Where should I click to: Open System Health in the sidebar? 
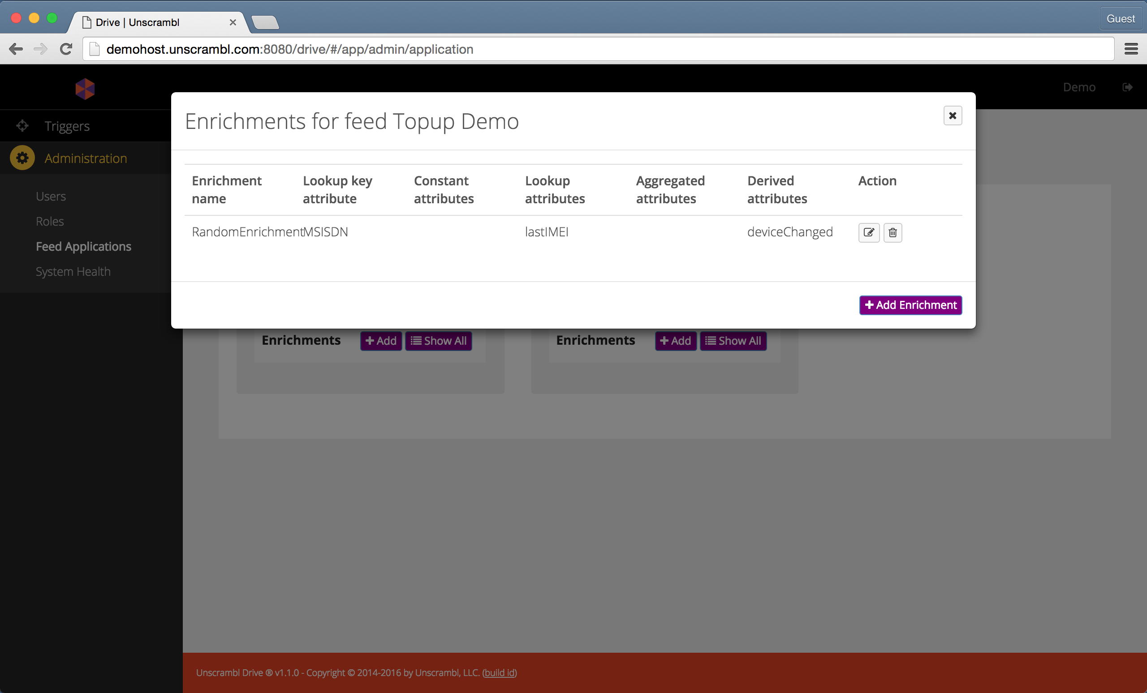[x=73, y=272]
